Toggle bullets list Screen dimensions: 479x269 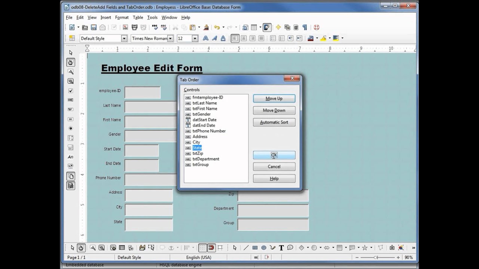point(282,38)
